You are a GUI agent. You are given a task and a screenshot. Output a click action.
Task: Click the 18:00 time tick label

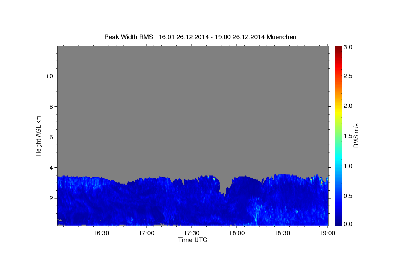pyautogui.click(x=237, y=233)
